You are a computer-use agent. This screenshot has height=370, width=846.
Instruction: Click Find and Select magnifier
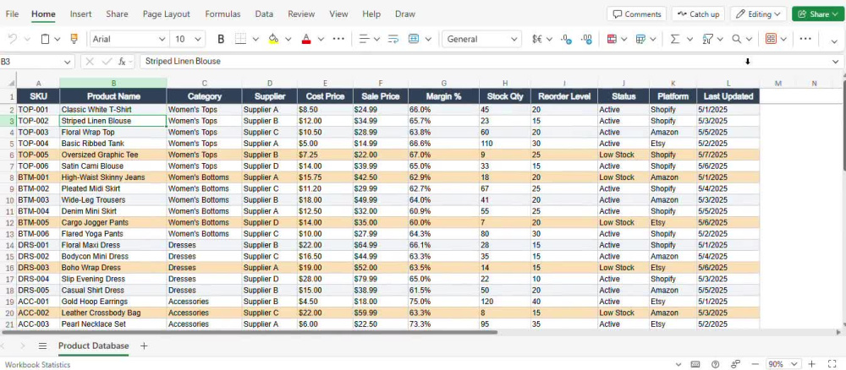(737, 39)
